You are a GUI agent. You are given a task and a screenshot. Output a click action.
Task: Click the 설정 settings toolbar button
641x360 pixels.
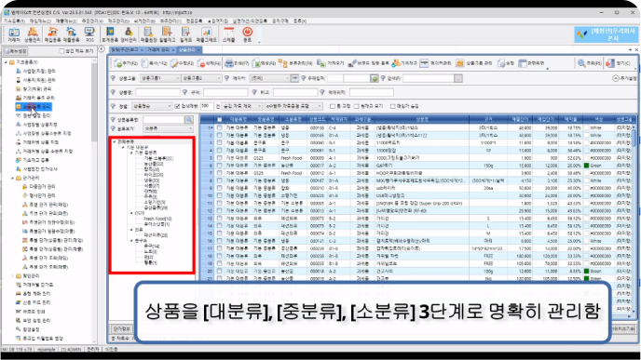[506, 63]
